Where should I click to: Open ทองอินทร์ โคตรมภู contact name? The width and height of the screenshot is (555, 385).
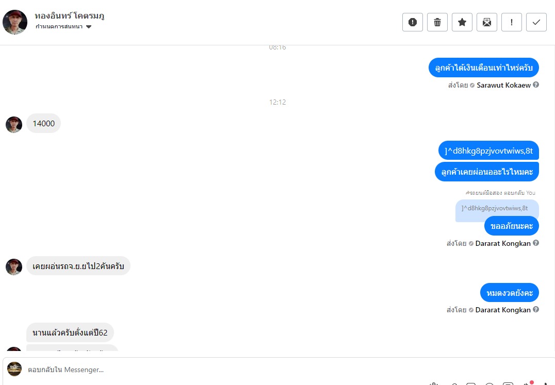[x=69, y=16]
